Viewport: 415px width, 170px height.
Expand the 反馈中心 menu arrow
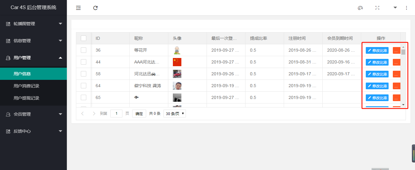(x=60, y=131)
